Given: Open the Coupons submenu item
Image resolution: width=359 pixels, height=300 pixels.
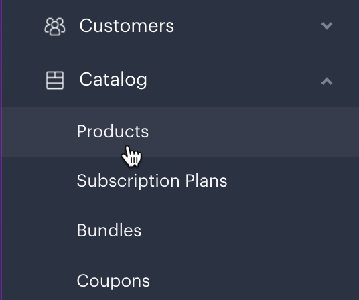Looking at the screenshot, I should click(113, 281).
